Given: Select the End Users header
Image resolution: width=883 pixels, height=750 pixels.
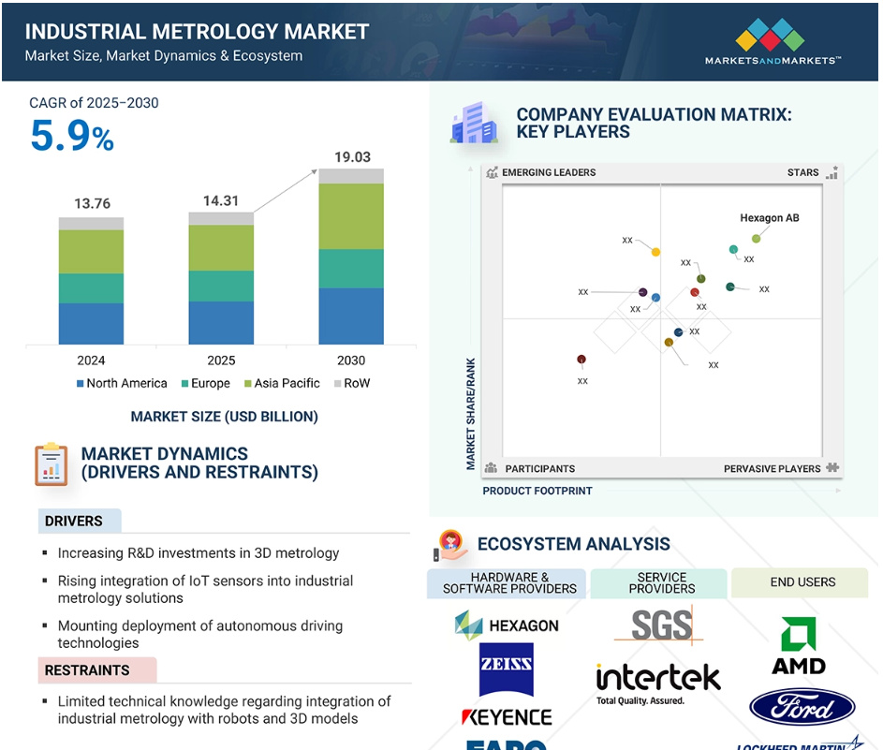Looking at the screenshot, I should pyautogui.click(x=800, y=582).
